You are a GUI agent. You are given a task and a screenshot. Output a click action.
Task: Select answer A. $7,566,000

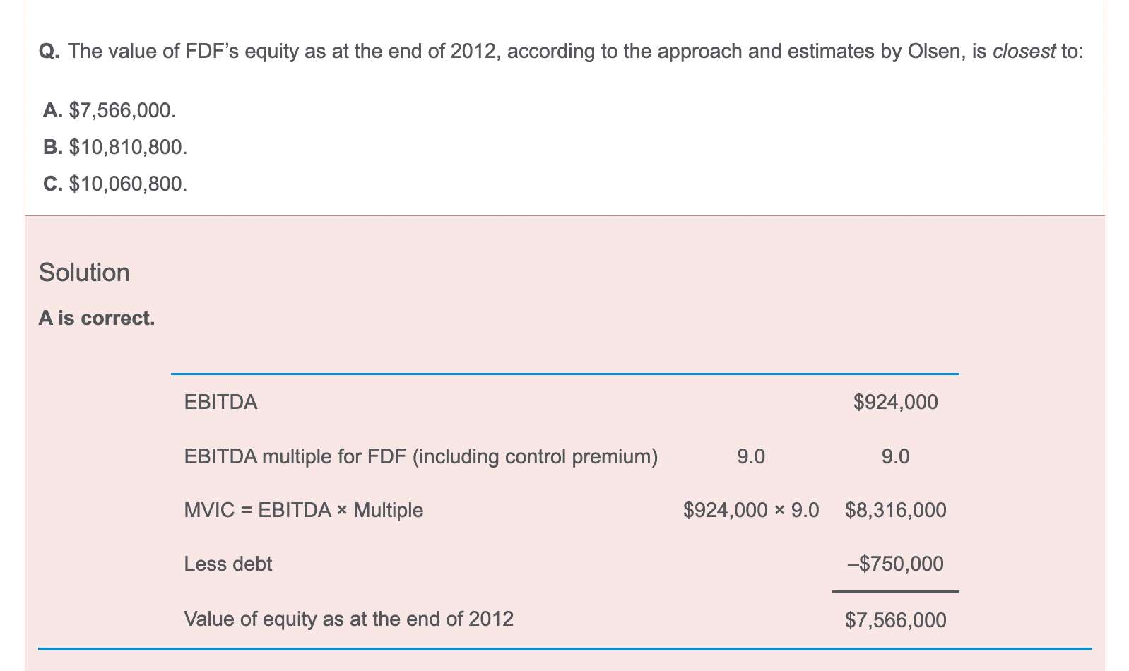tap(110, 110)
